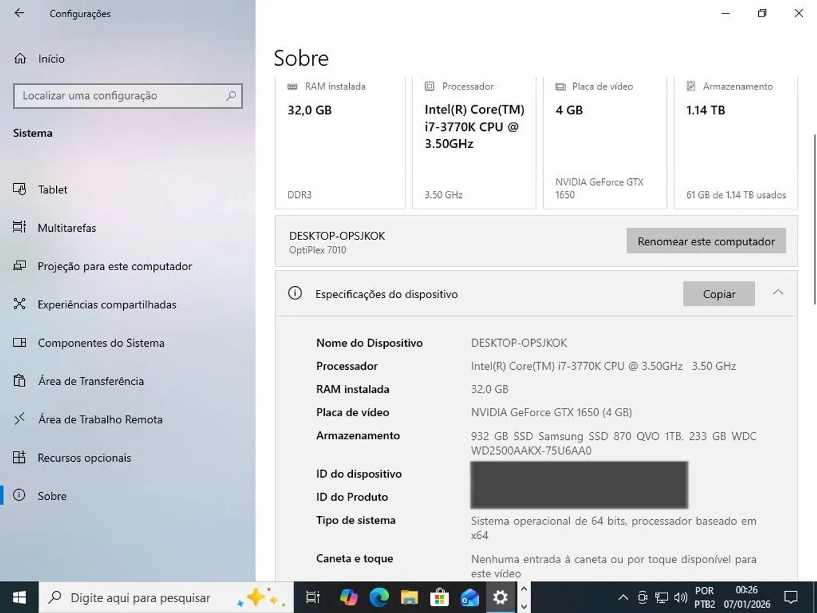Select the Componentes do Sistema icon
The height and width of the screenshot is (613, 817).
[20, 342]
